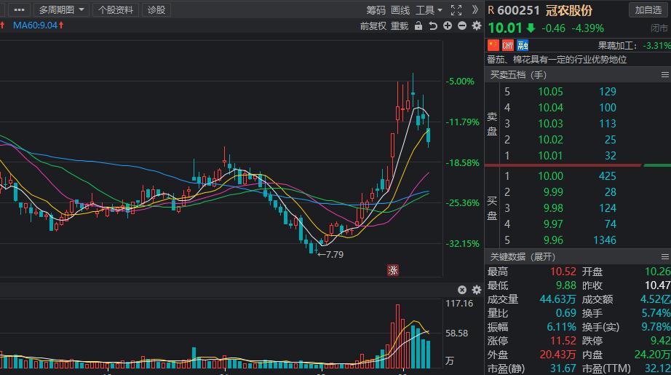This screenshot has width=671, height=375.
Task: Close the volume indicator panel
Action: pos(462,290)
